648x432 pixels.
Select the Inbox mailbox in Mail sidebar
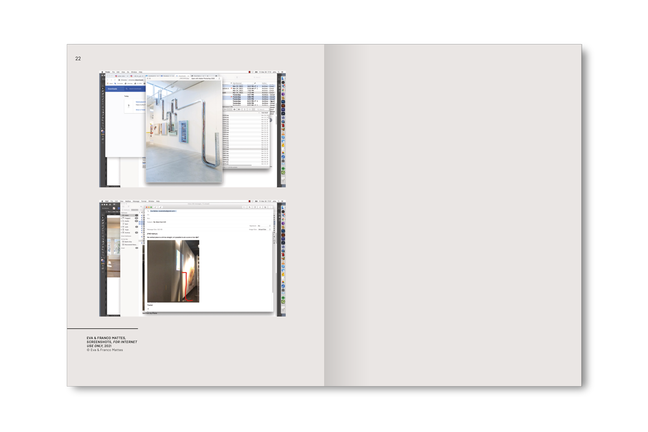[x=127, y=215]
